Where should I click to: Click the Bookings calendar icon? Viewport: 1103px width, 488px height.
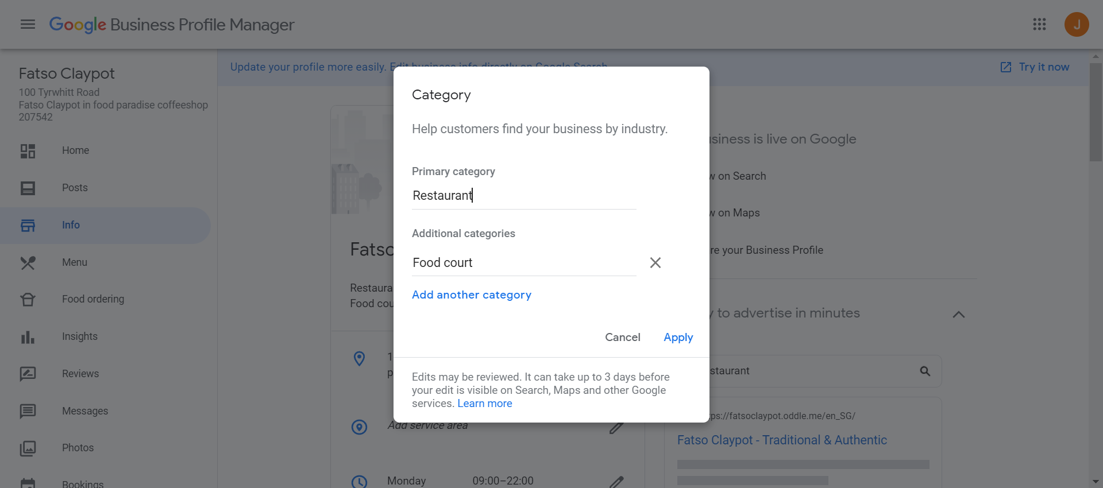point(28,483)
